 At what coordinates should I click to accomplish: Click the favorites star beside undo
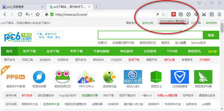38,14
